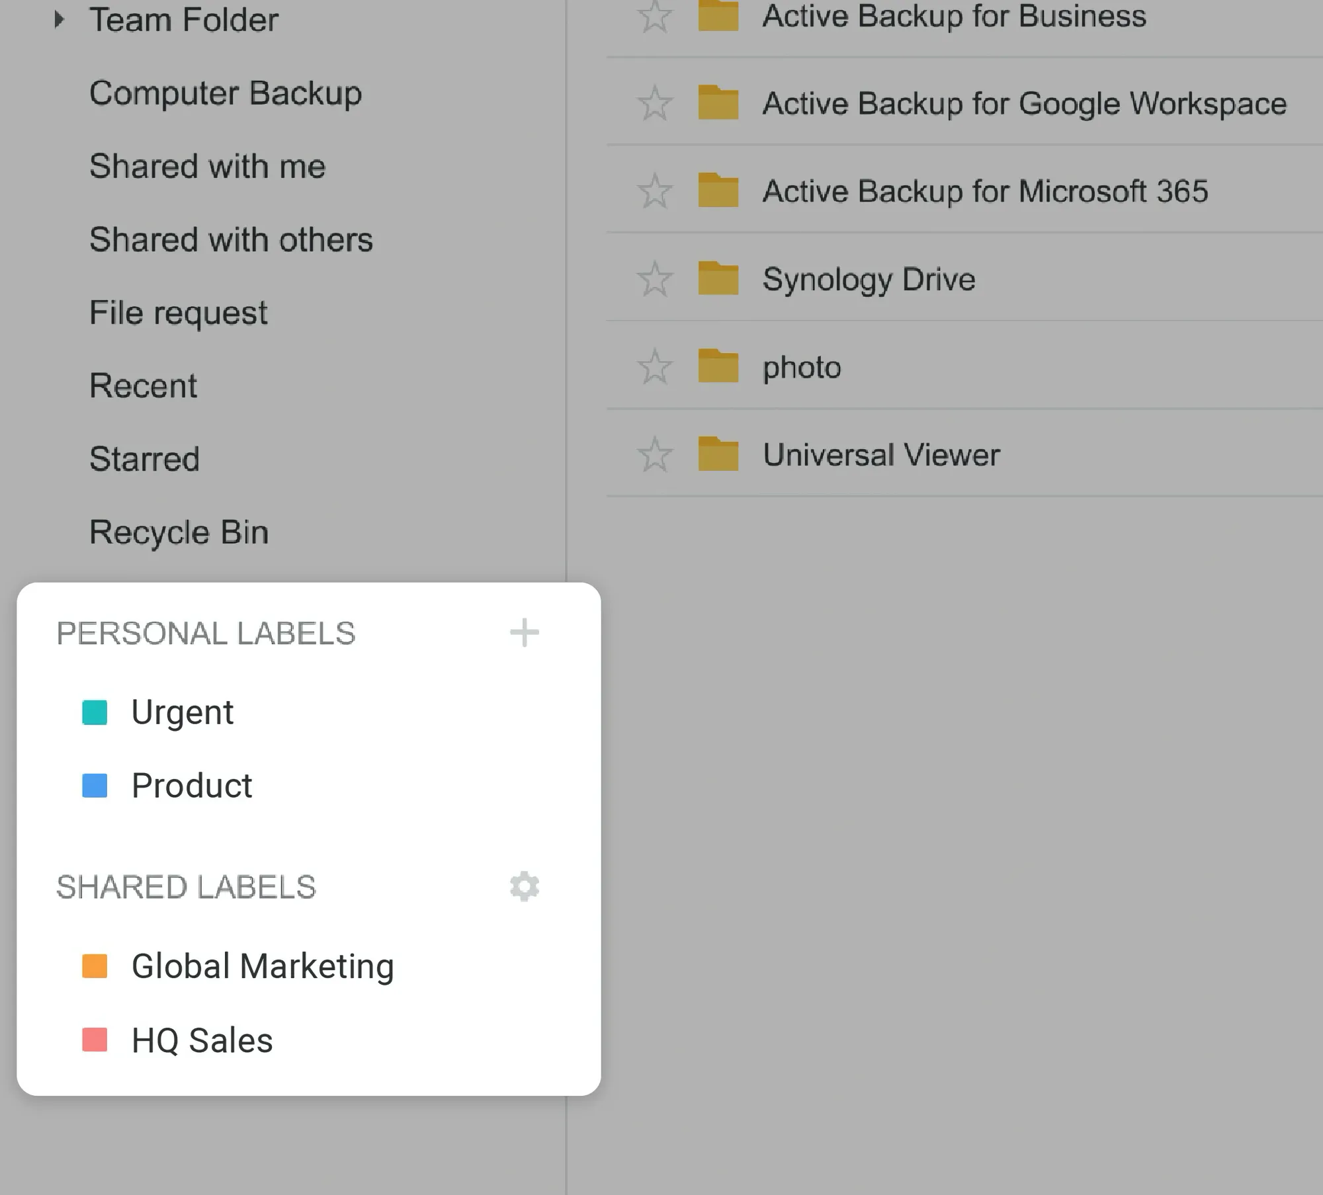Screen dimensions: 1323x1195
Task: Star the Active Backup for Google Workspace folder
Action: pos(654,103)
